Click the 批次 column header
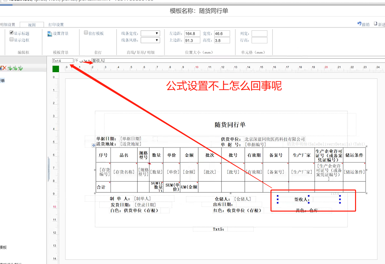The image size is (385, 264). coord(210,155)
